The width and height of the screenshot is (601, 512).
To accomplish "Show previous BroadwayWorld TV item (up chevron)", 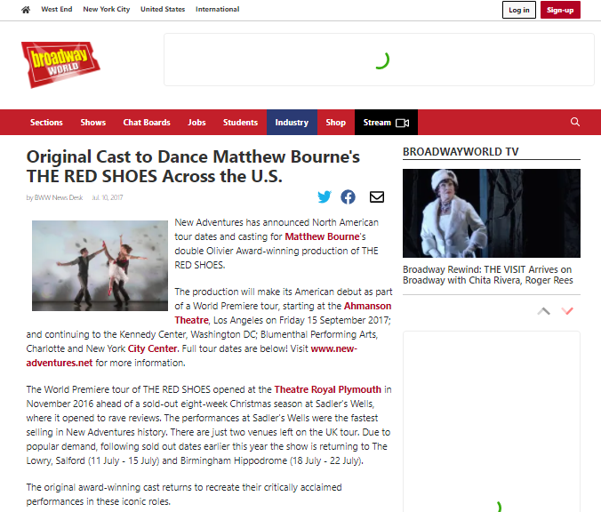I will click(543, 311).
